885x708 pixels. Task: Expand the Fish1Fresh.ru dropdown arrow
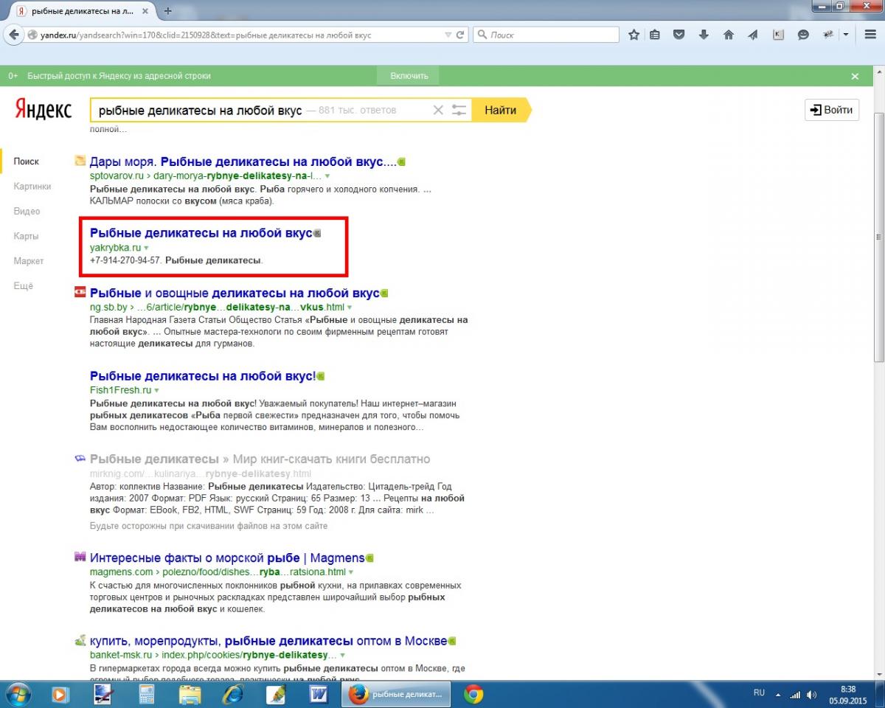(x=156, y=390)
